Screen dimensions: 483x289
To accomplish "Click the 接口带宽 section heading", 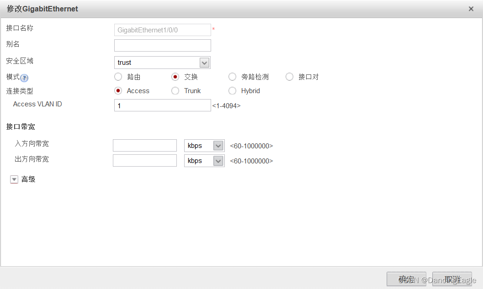I will (21, 126).
